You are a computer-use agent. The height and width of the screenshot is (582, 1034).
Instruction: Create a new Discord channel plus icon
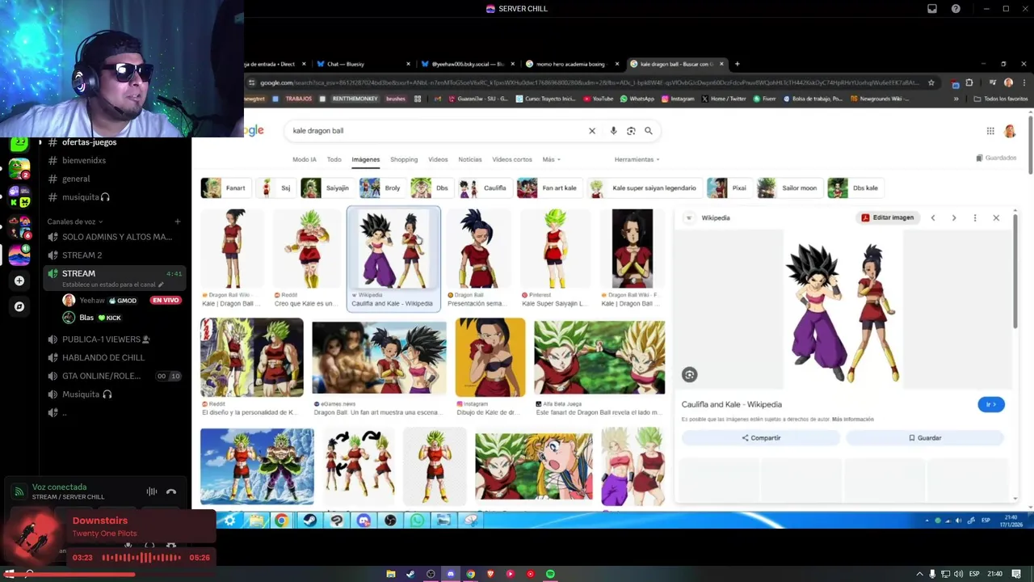[x=178, y=221]
